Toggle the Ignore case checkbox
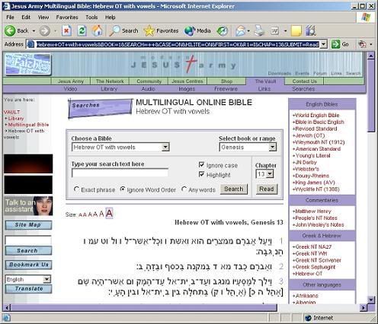The width and height of the screenshot is (378, 324). pyautogui.click(x=201, y=165)
